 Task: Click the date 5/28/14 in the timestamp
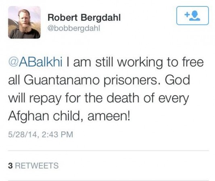[23, 134]
